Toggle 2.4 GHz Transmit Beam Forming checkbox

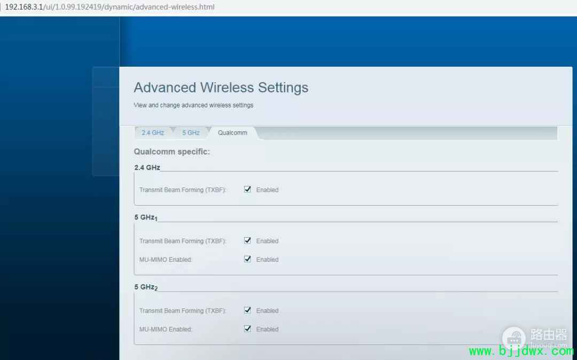tap(248, 190)
